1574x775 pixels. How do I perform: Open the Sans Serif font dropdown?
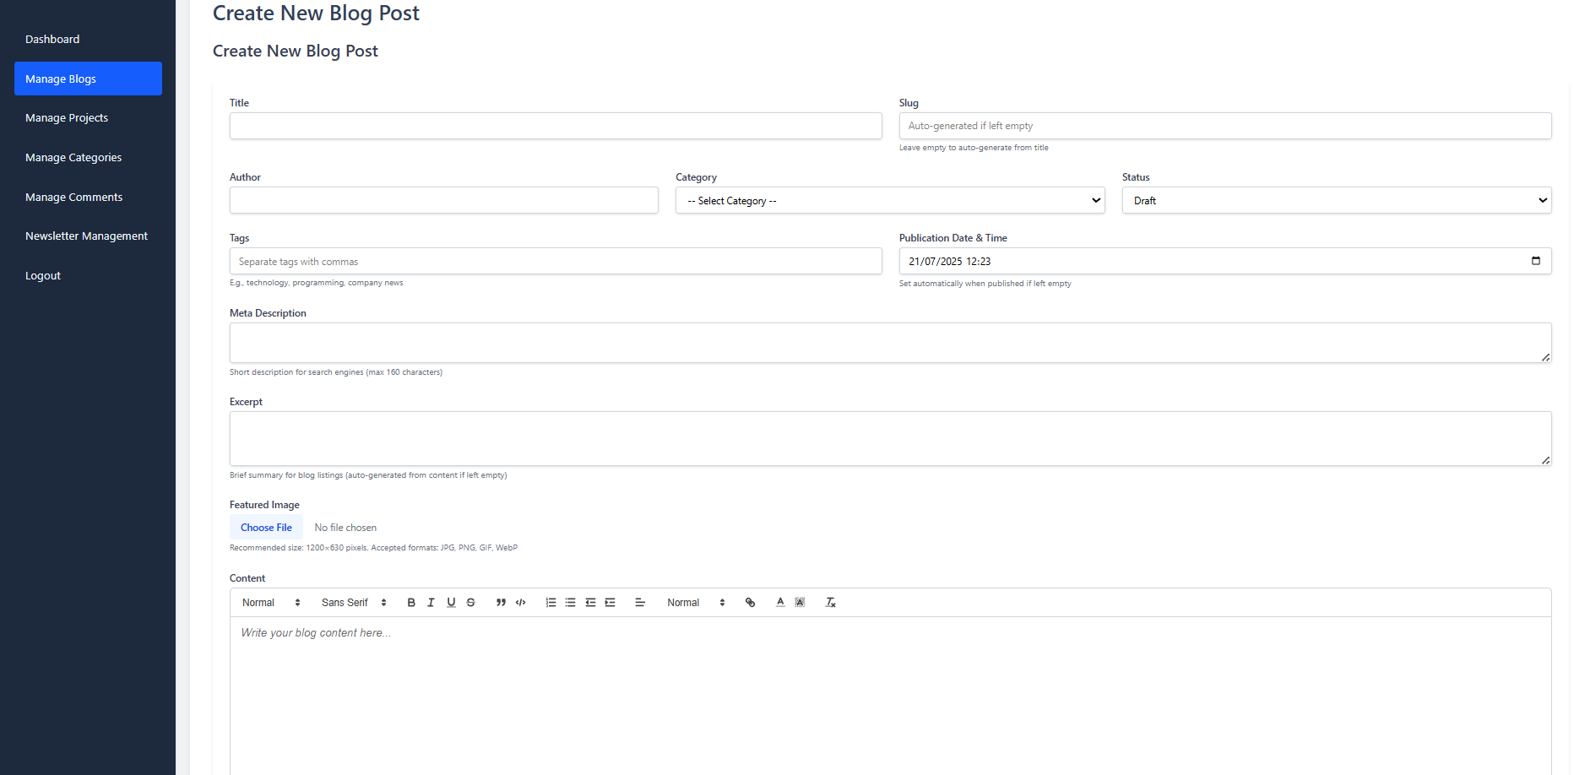coord(354,603)
